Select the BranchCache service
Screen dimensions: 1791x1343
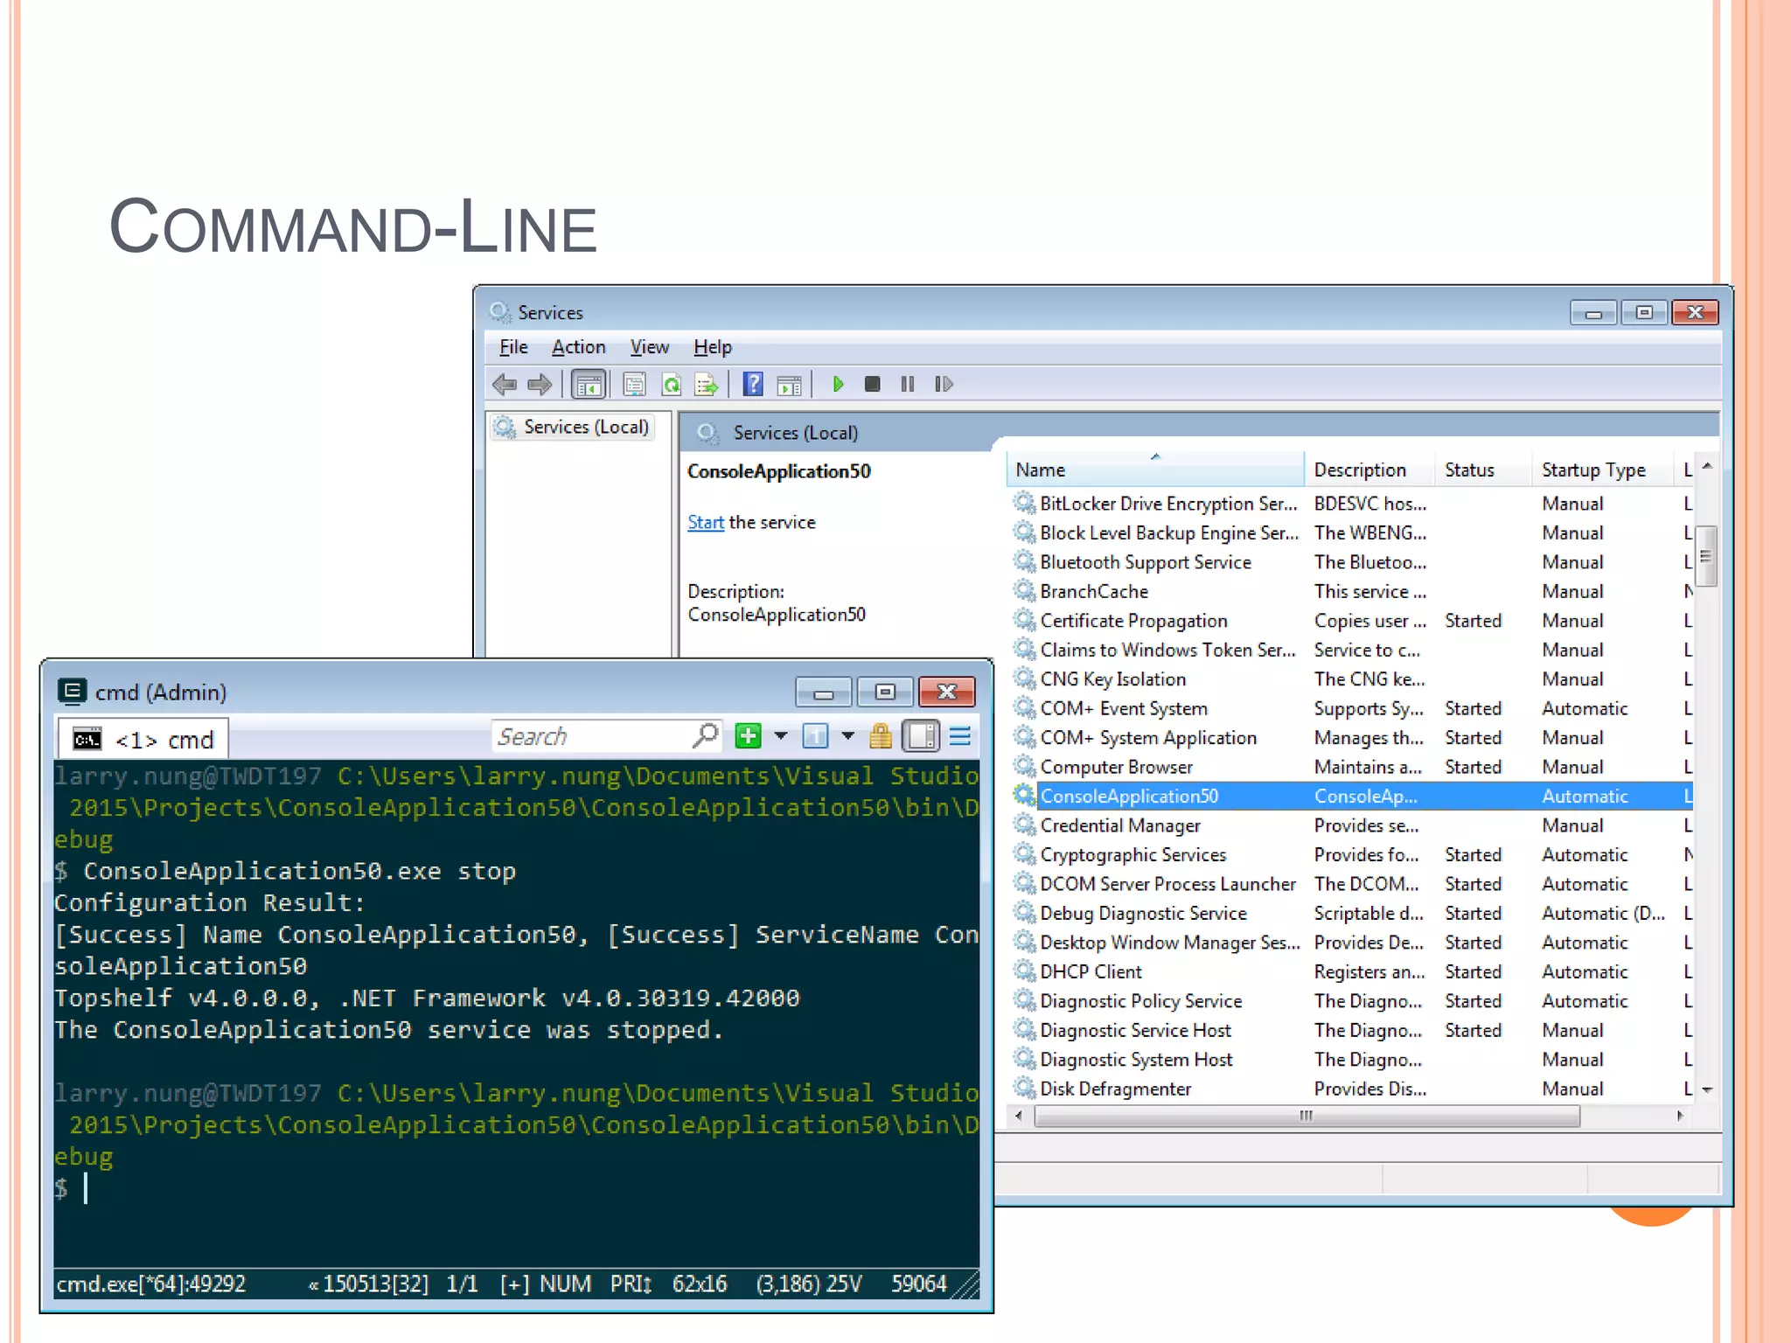1352,591
